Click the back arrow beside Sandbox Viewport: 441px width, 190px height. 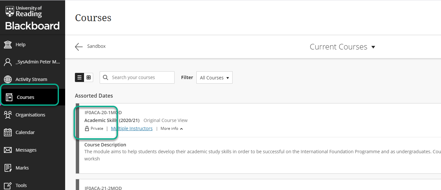[79, 47]
